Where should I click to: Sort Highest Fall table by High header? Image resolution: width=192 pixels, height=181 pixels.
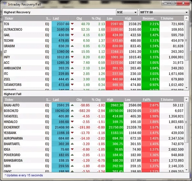pos(114,100)
